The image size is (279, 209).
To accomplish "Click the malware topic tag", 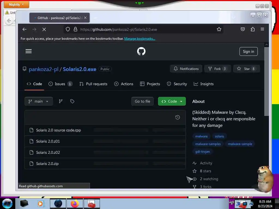I will click(x=201, y=136).
